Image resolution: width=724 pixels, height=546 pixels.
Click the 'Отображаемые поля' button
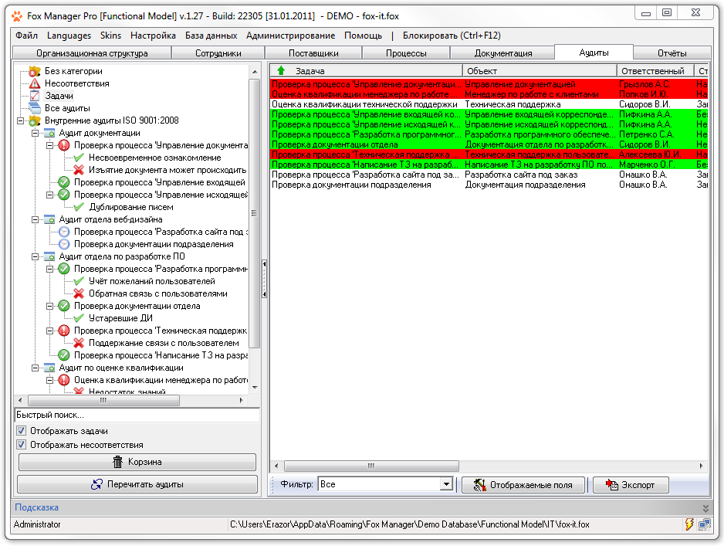(x=523, y=485)
